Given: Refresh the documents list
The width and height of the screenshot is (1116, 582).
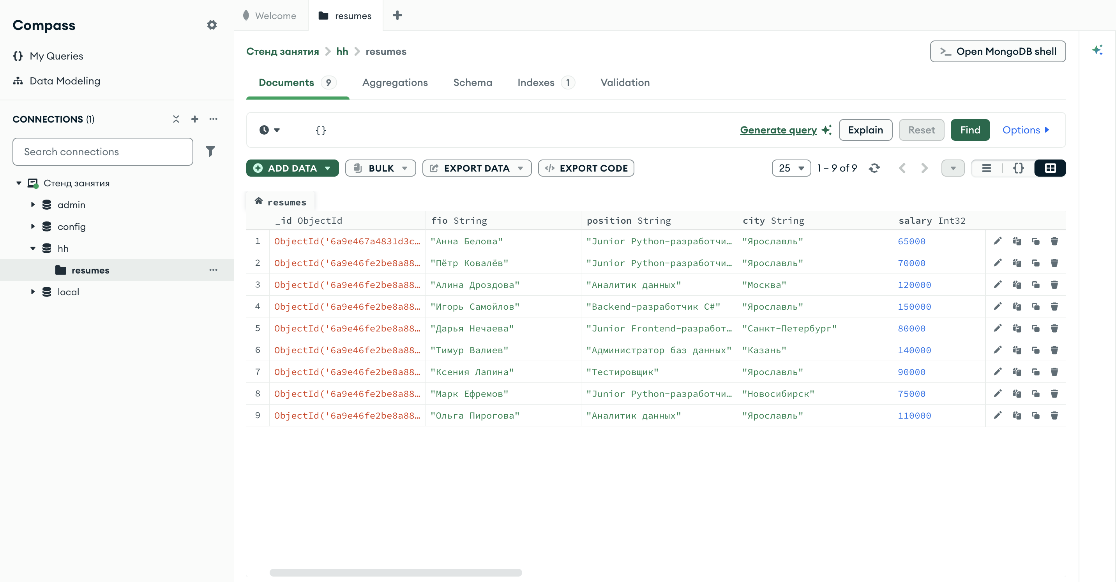Looking at the screenshot, I should pos(874,168).
